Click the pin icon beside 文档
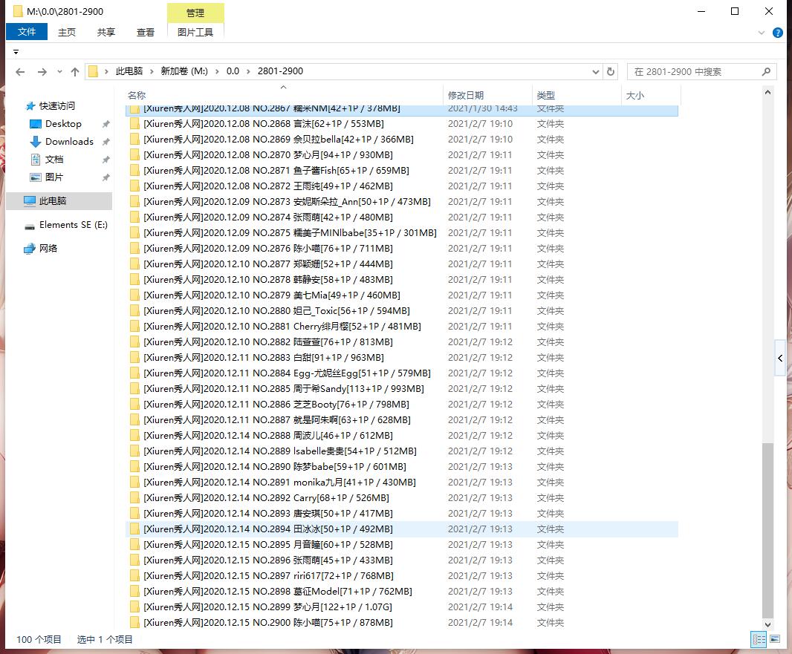 106,160
